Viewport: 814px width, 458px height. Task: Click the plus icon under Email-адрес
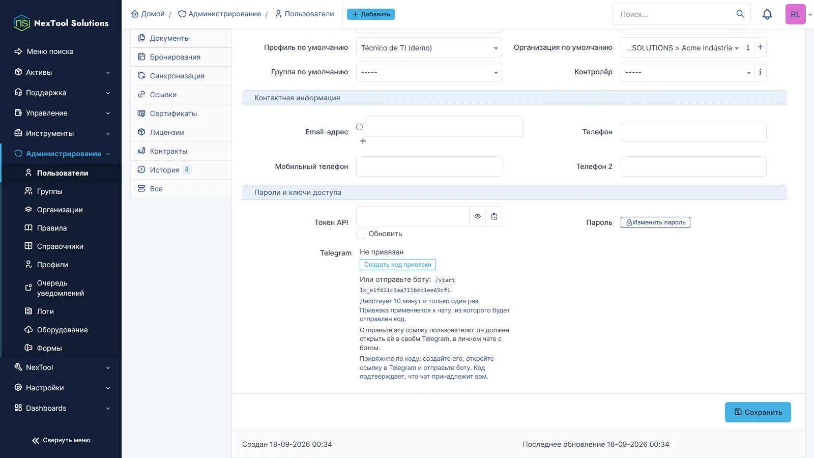point(363,141)
